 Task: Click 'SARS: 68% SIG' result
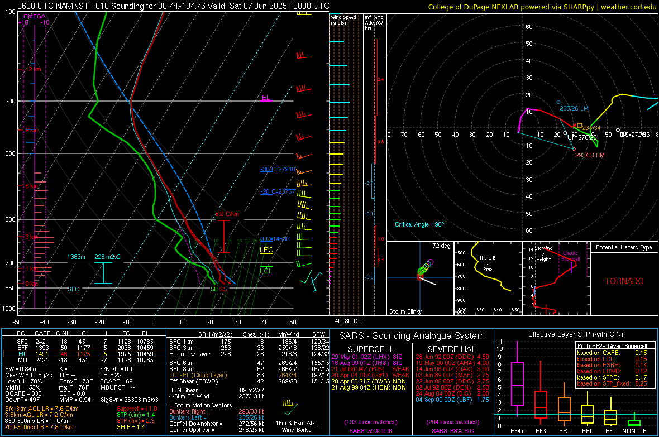pyautogui.click(x=452, y=431)
